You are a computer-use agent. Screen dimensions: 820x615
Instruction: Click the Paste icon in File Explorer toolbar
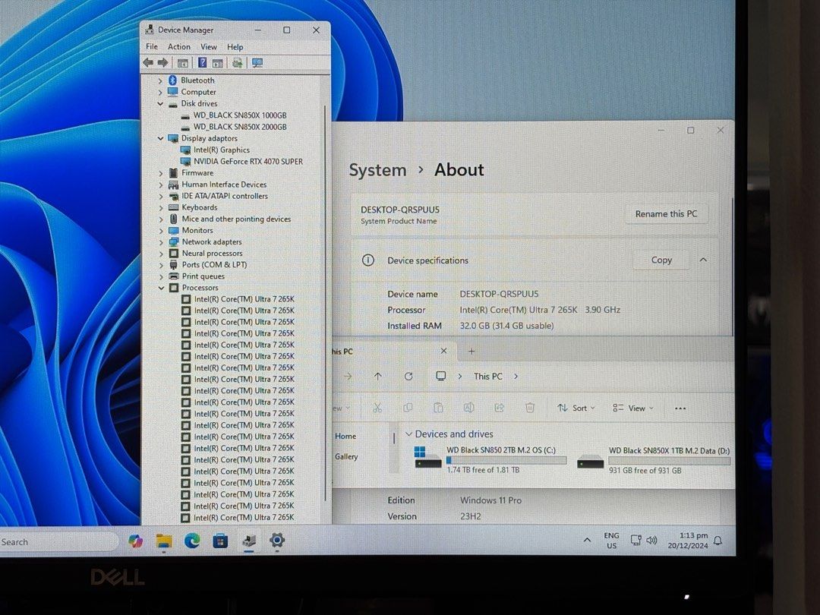(x=439, y=408)
